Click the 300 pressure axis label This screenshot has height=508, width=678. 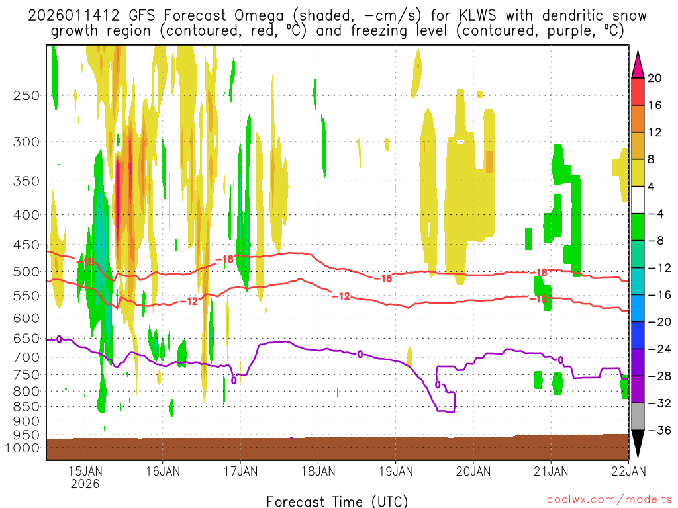[26, 142]
